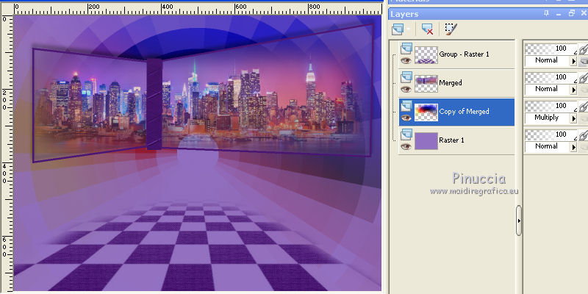Toggle the link icon for Raster 1

pyautogui.click(x=583, y=135)
